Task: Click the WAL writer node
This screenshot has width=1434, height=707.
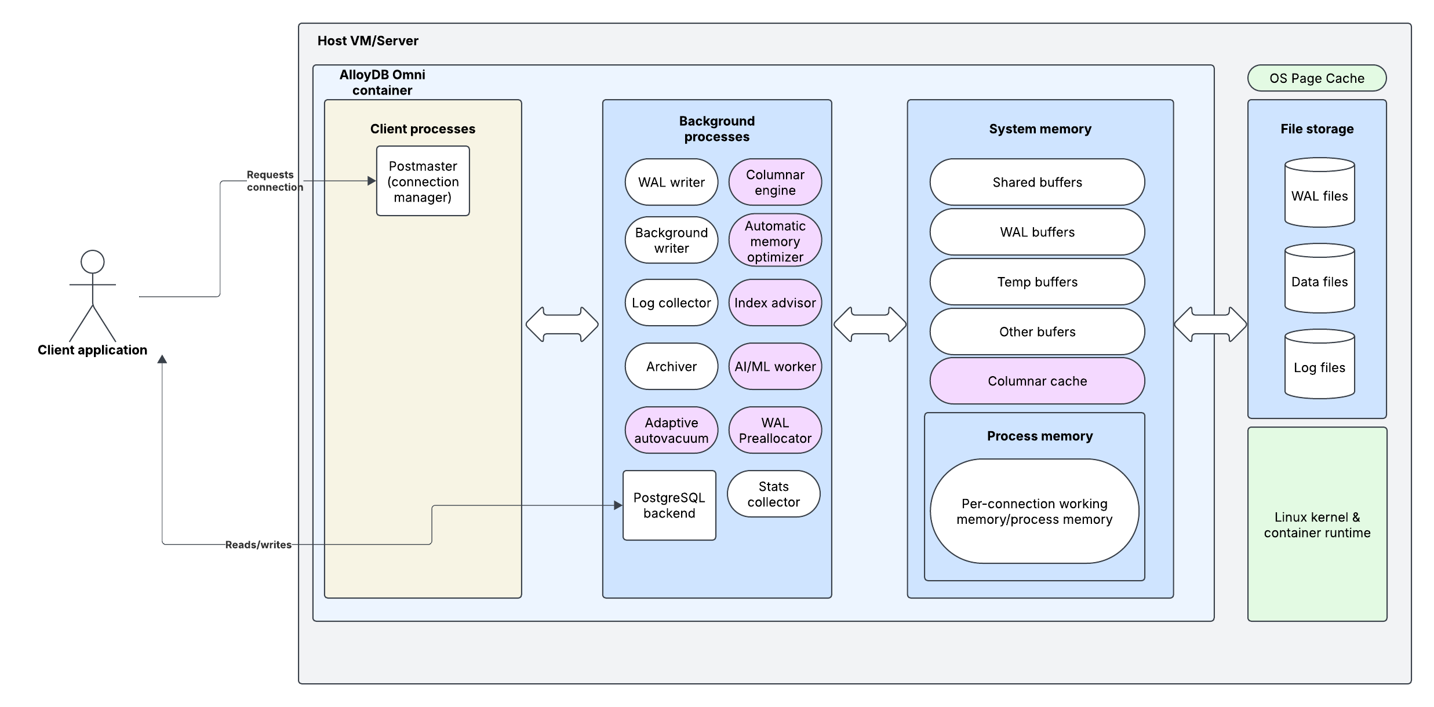Action: click(x=671, y=183)
